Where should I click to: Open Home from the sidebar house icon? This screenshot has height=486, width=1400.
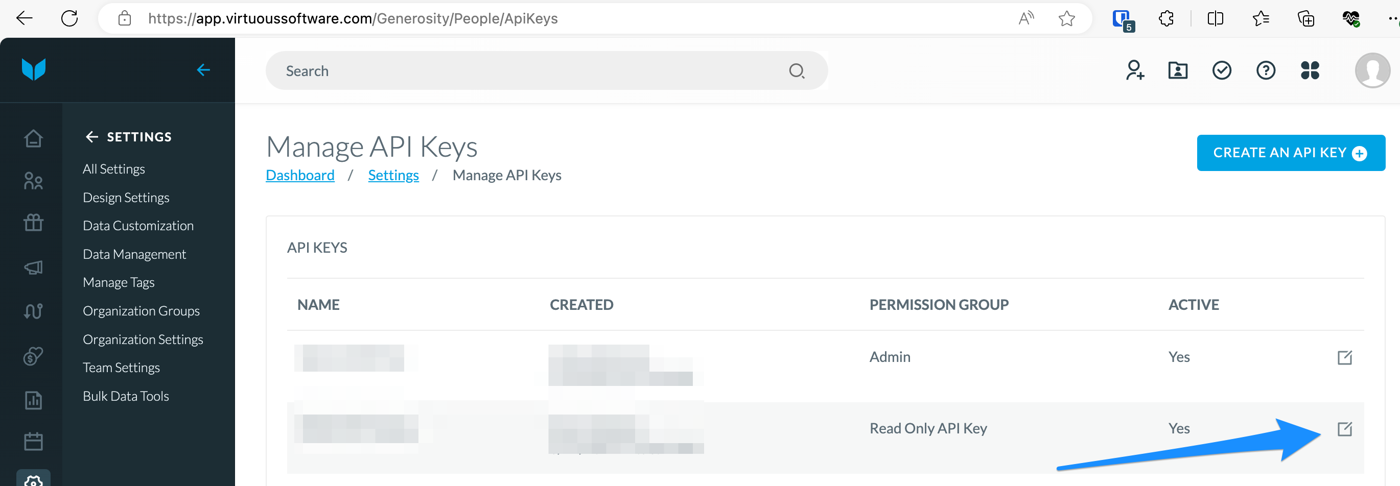[34, 138]
